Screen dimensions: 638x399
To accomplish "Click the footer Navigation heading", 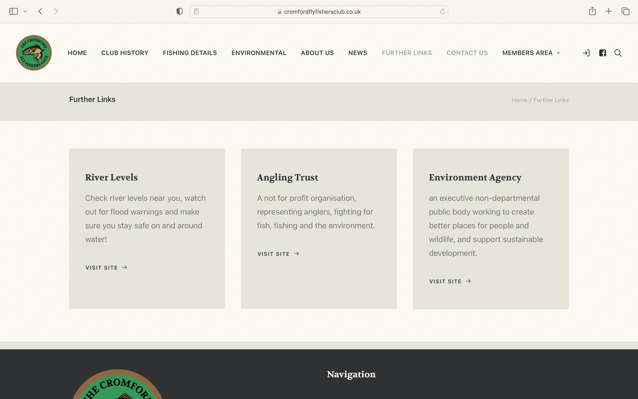I will (x=351, y=374).
